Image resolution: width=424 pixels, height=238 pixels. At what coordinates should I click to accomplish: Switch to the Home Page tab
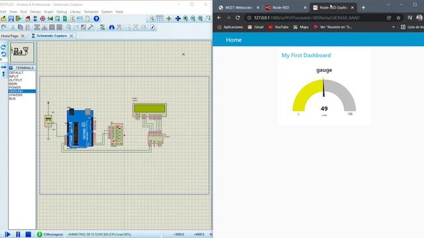click(10, 36)
